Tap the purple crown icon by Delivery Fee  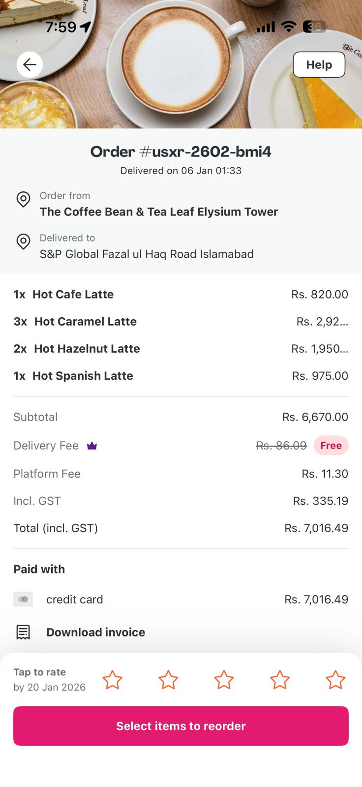pos(92,446)
